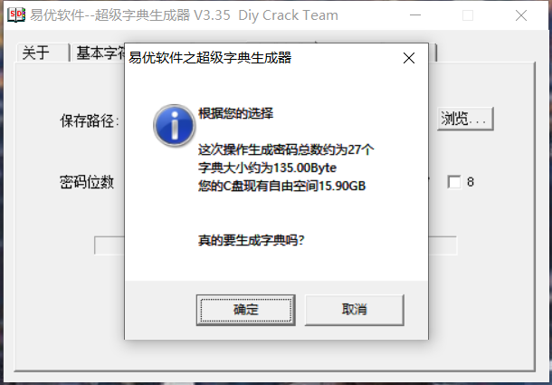Tick the checkbox labeled 8
Image resolution: width=552 pixels, height=385 pixels.
(454, 182)
